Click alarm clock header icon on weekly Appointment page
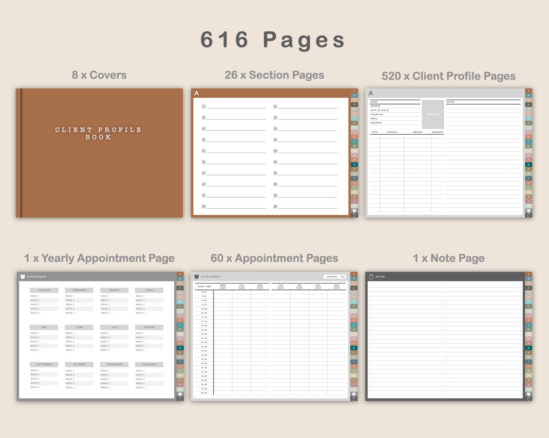549x438 pixels. (197, 277)
